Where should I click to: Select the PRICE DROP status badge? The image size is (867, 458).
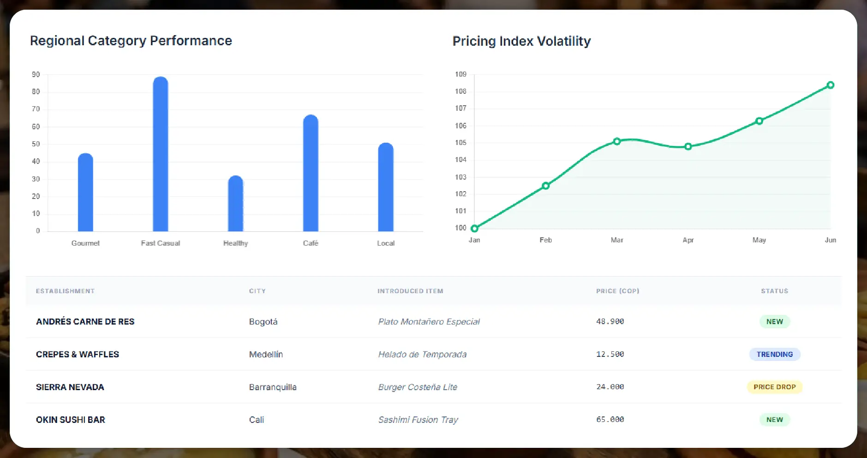[x=774, y=387]
